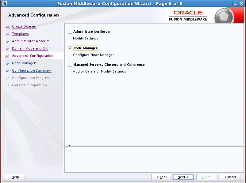This screenshot has width=246, height=183.
Task: Close the Configuration Wizard window
Action: tap(241, 3)
